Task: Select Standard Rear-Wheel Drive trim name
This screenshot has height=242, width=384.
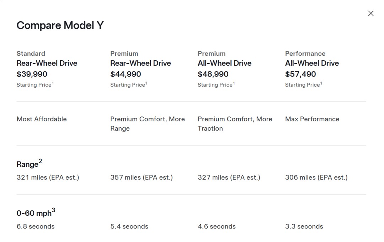Action: pos(47,63)
